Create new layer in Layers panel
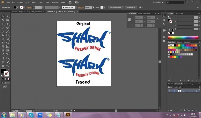Screen dimensions: 201x118 tap(192, 110)
